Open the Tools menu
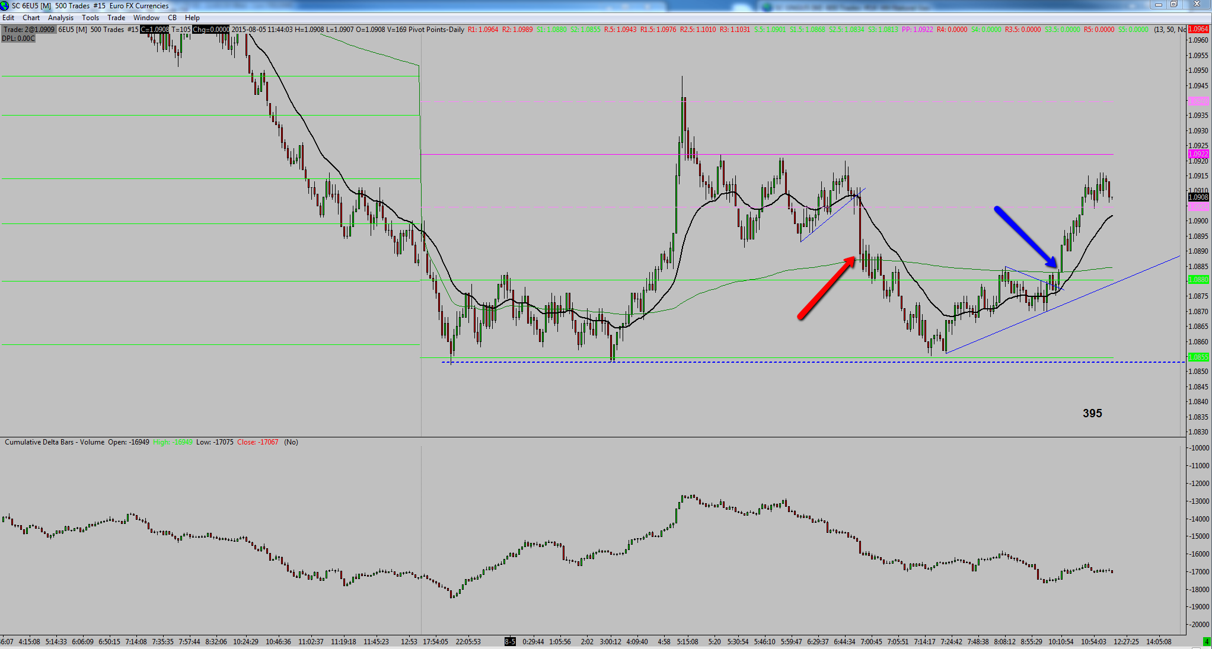1212x649 pixels. [x=91, y=18]
